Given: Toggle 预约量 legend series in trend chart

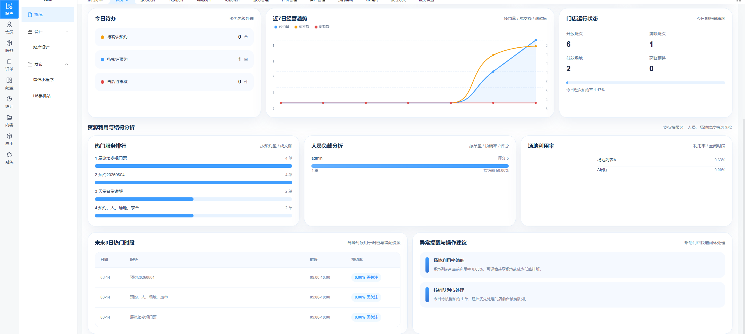Looking at the screenshot, I should (x=282, y=27).
